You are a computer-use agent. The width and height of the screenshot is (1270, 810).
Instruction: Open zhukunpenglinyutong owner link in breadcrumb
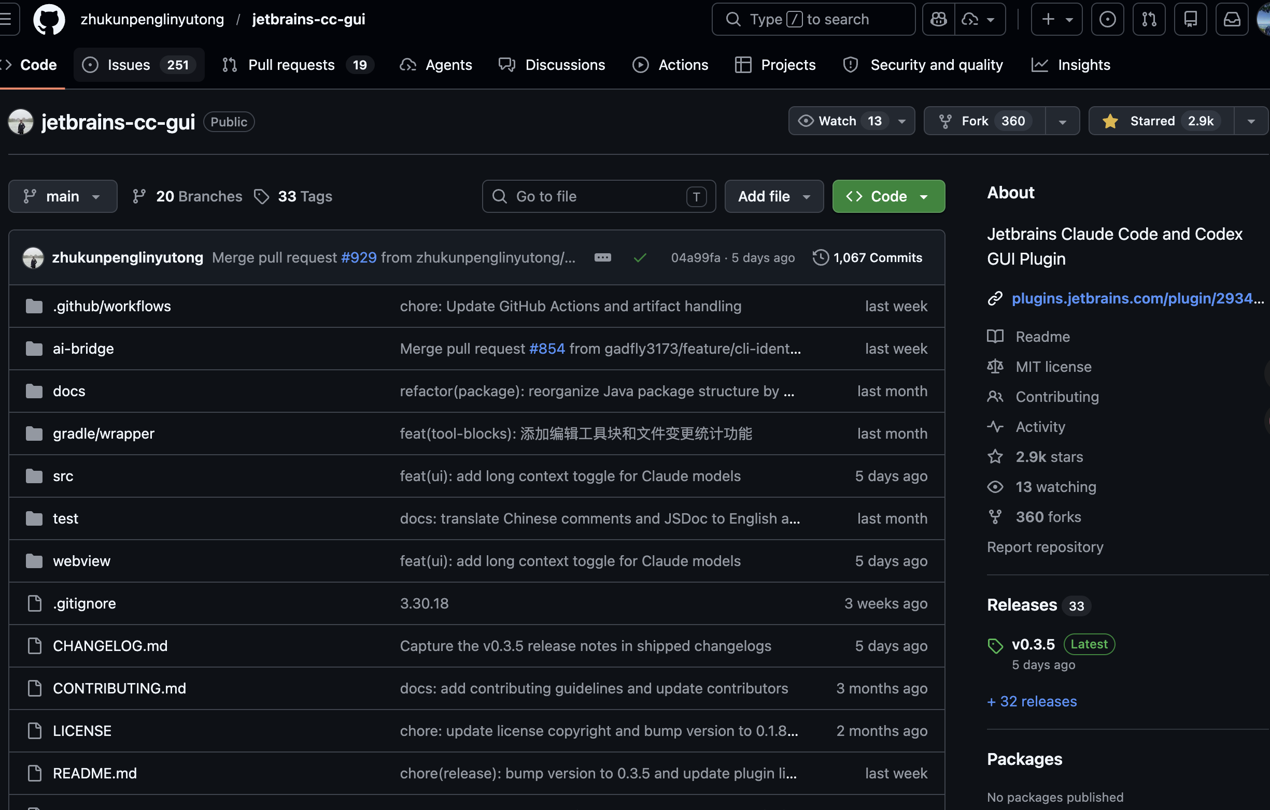pos(152,20)
